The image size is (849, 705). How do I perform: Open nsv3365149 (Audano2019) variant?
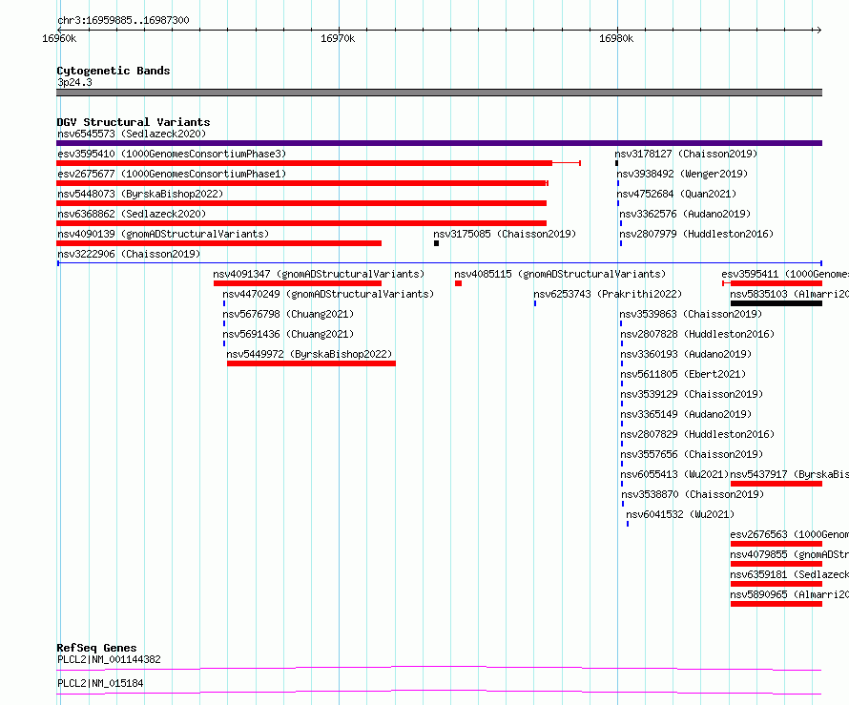coord(686,414)
